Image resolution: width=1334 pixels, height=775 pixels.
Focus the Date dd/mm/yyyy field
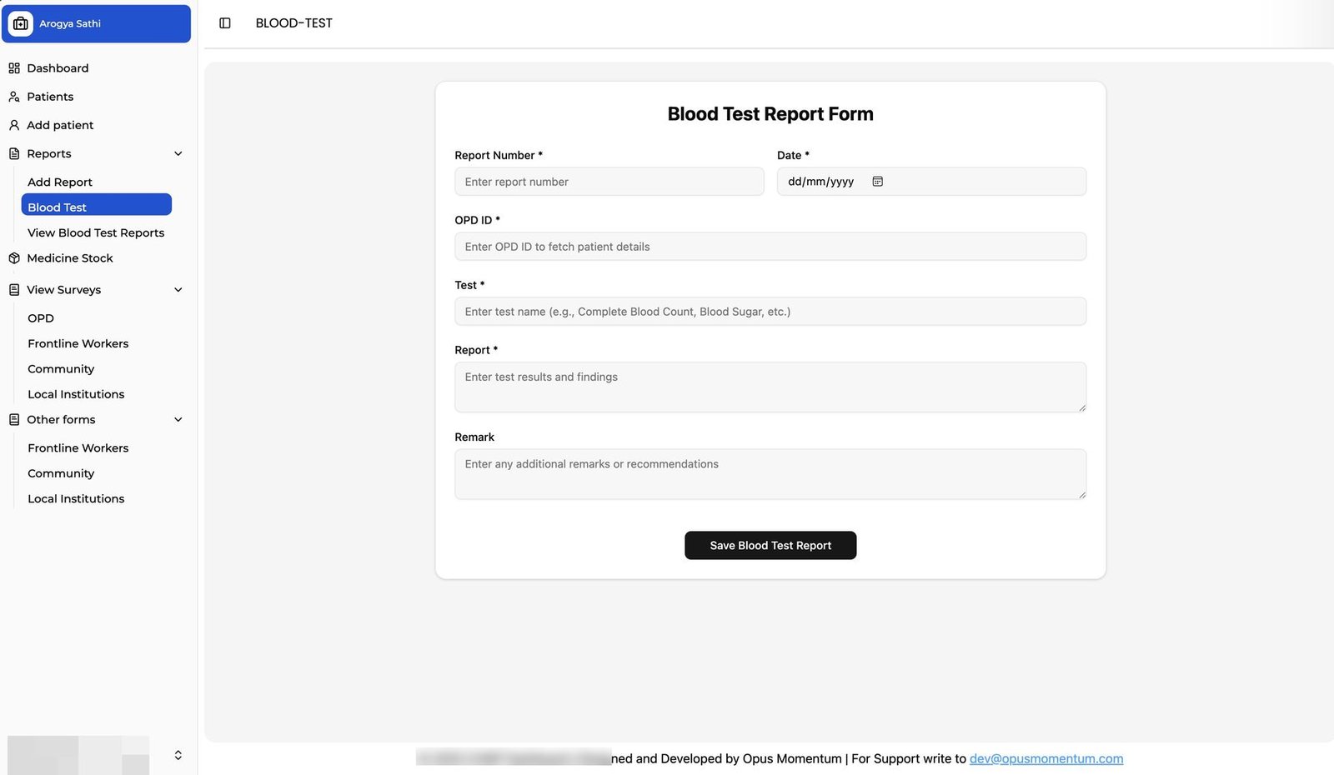931,182
